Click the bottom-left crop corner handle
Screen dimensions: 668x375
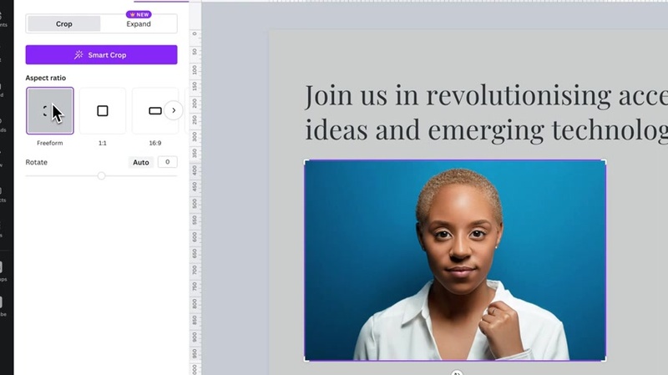tap(306, 359)
